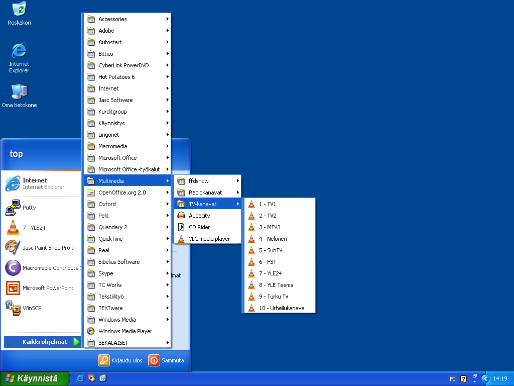
Task: Play channel 9 - Turku TV
Action: click(280, 297)
